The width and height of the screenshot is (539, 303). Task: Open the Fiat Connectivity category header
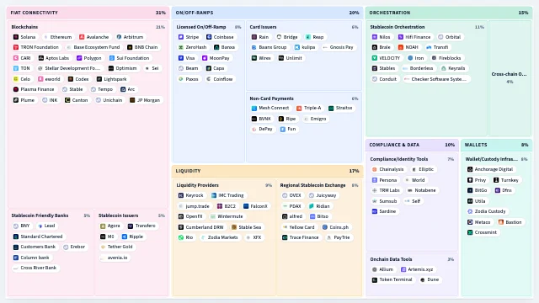88,13
